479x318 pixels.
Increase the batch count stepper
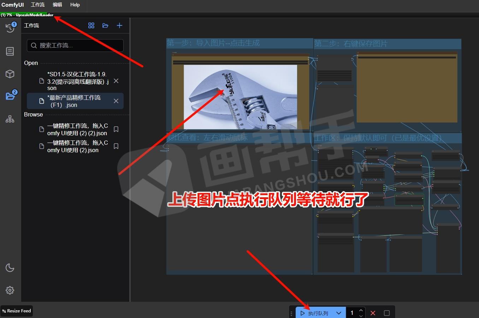[x=361, y=311]
